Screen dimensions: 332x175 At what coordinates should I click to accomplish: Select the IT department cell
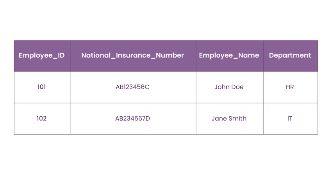click(290, 119)
